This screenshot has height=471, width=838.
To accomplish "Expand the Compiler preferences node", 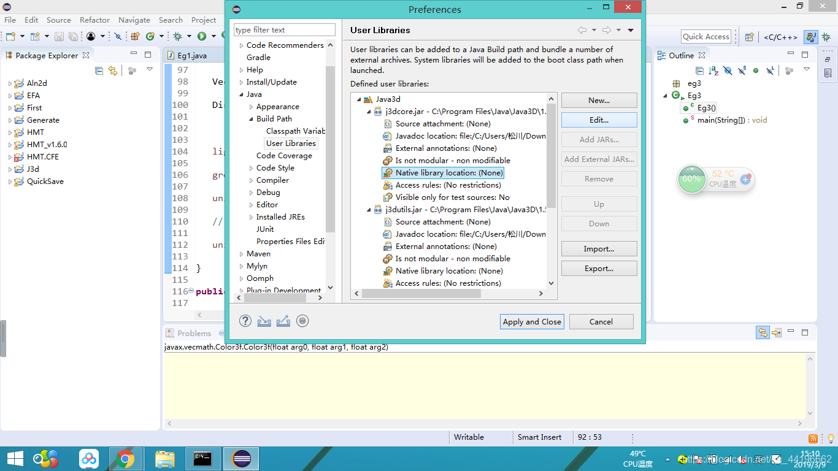I will click(251, 180).
